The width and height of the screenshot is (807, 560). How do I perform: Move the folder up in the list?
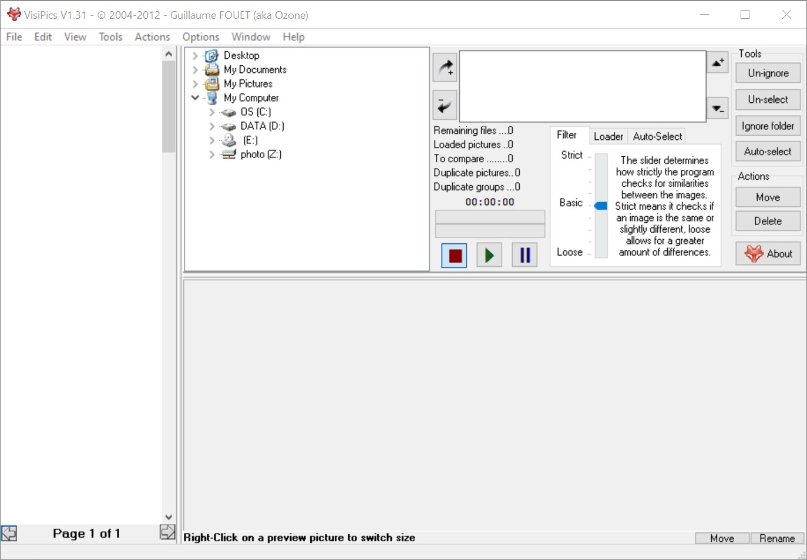click(718, 62)
